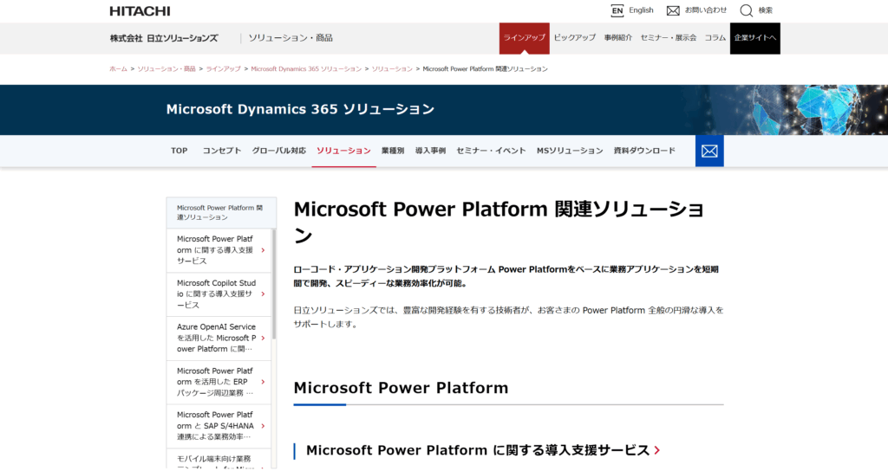Open グローバル対応 sub-navigation tab
888x471 pixels.
[278, 151]
